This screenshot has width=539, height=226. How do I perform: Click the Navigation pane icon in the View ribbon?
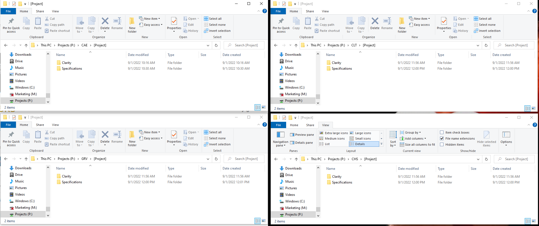tap(280, 135)
